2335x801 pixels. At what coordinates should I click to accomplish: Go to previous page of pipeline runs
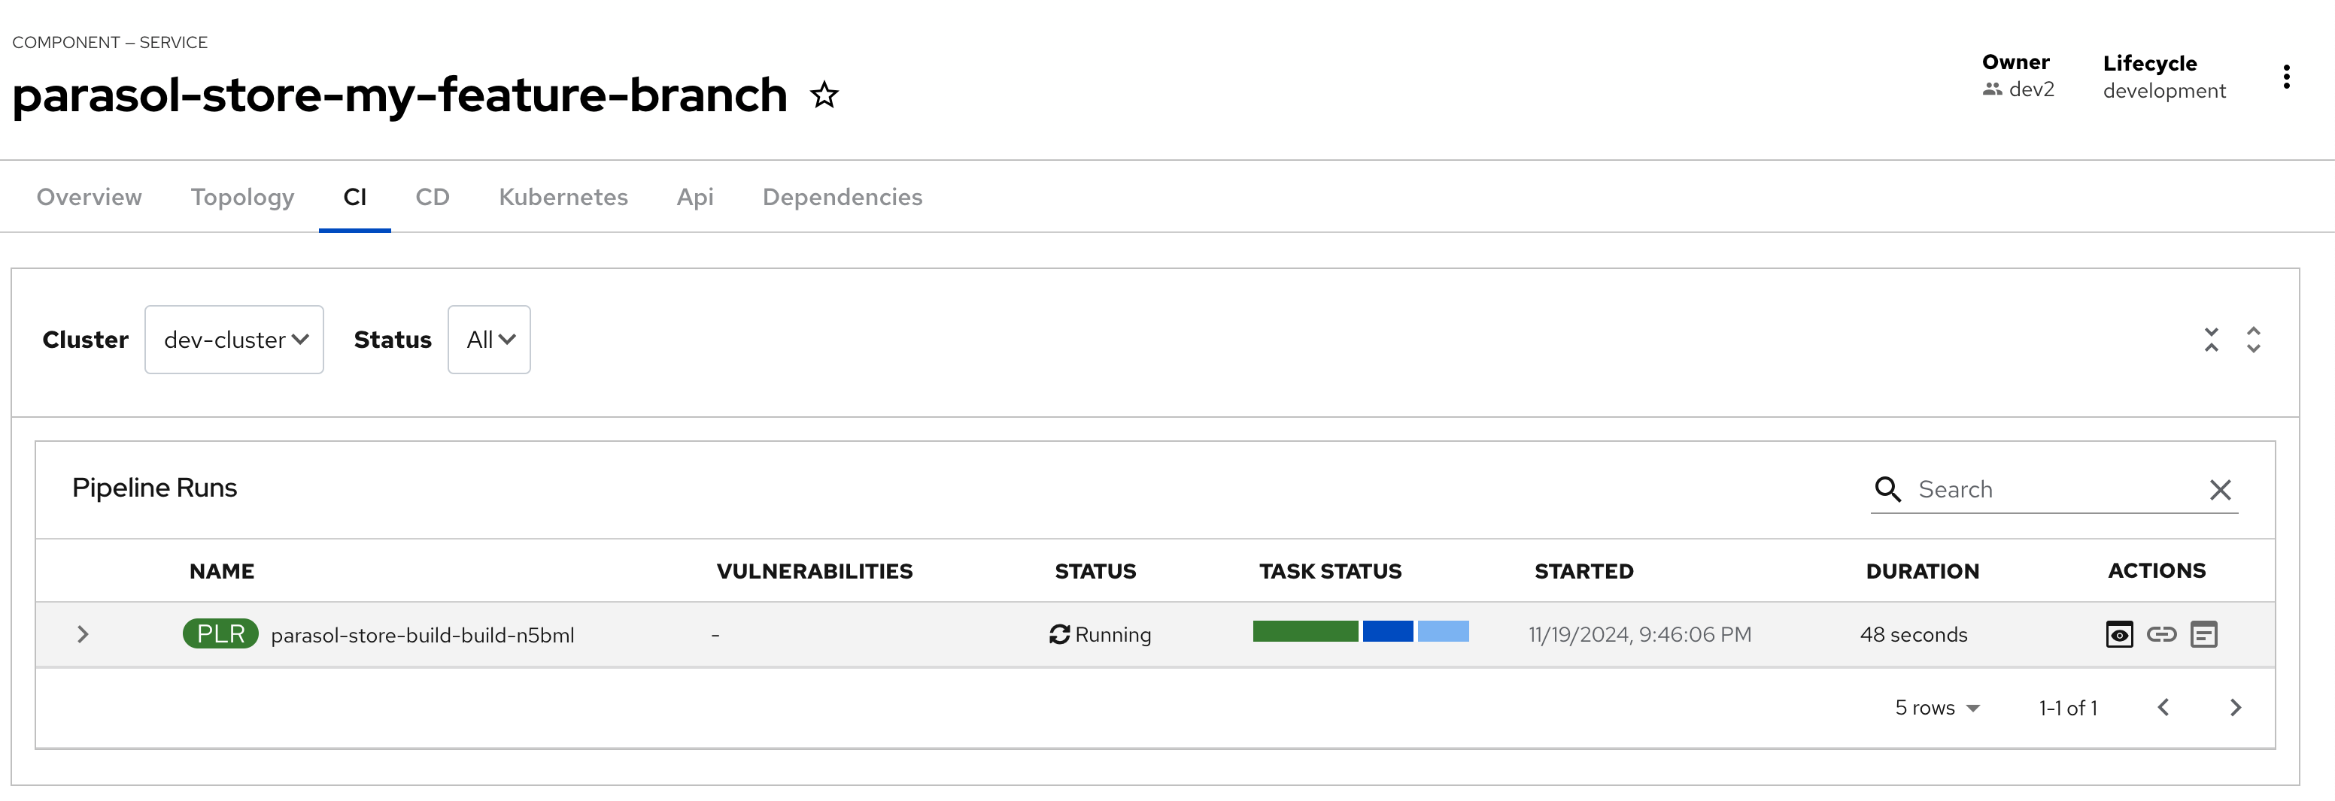[2163, 708]
